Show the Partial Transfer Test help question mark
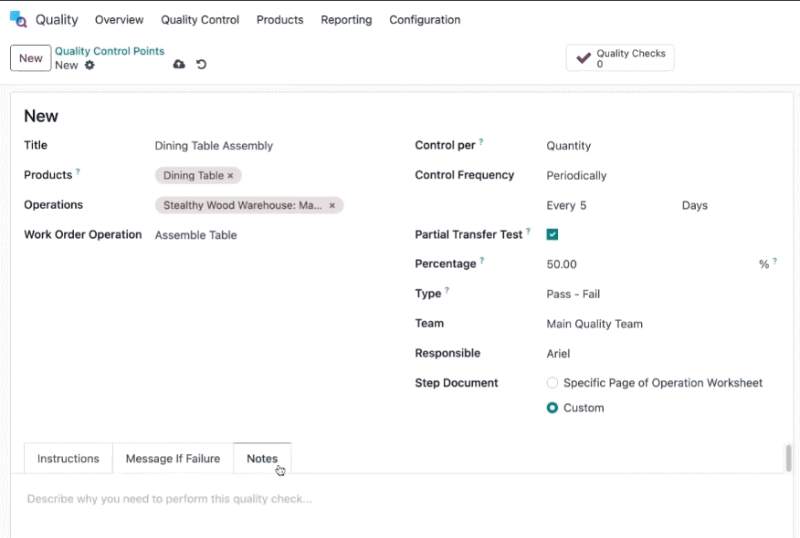Image resolution: width=800 pixels, height=538 pixels. click(x=528, y=231)
